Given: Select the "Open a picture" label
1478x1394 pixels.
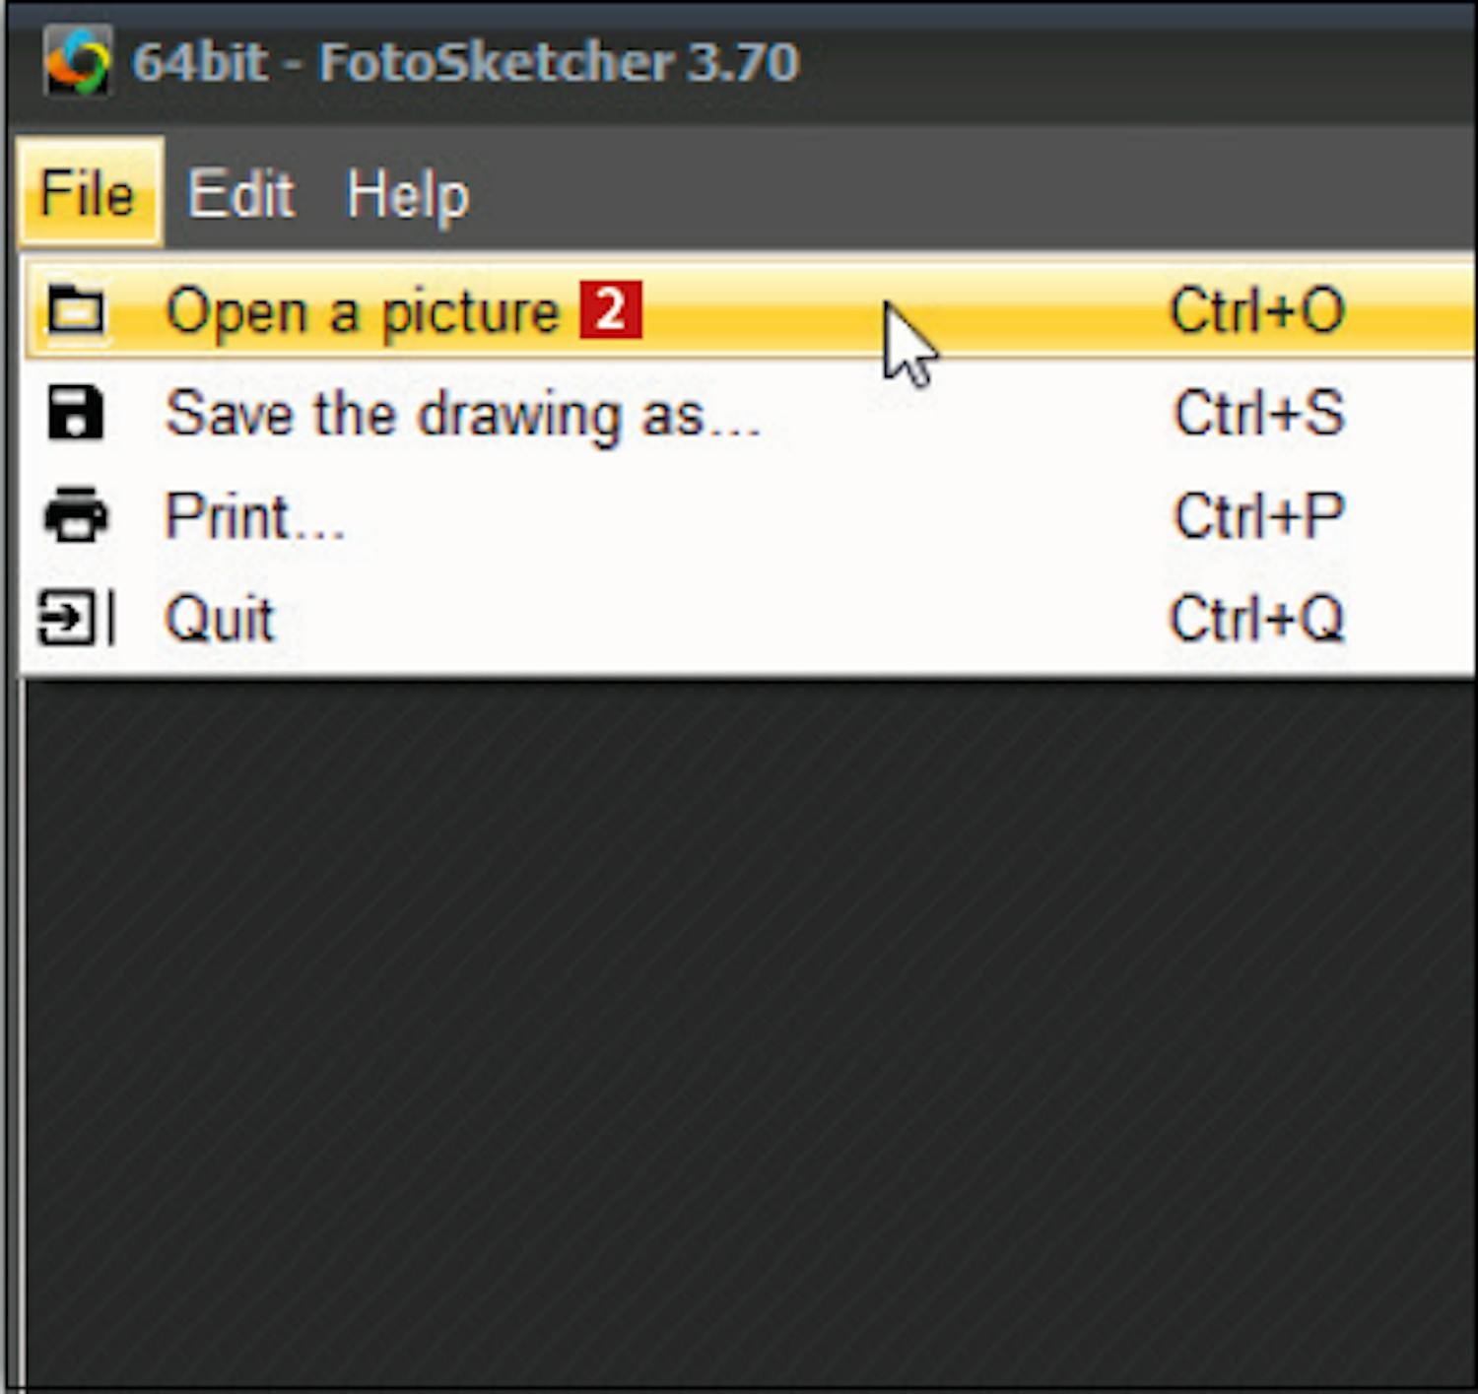Looking at the screenshot, I should click(362, 312).
